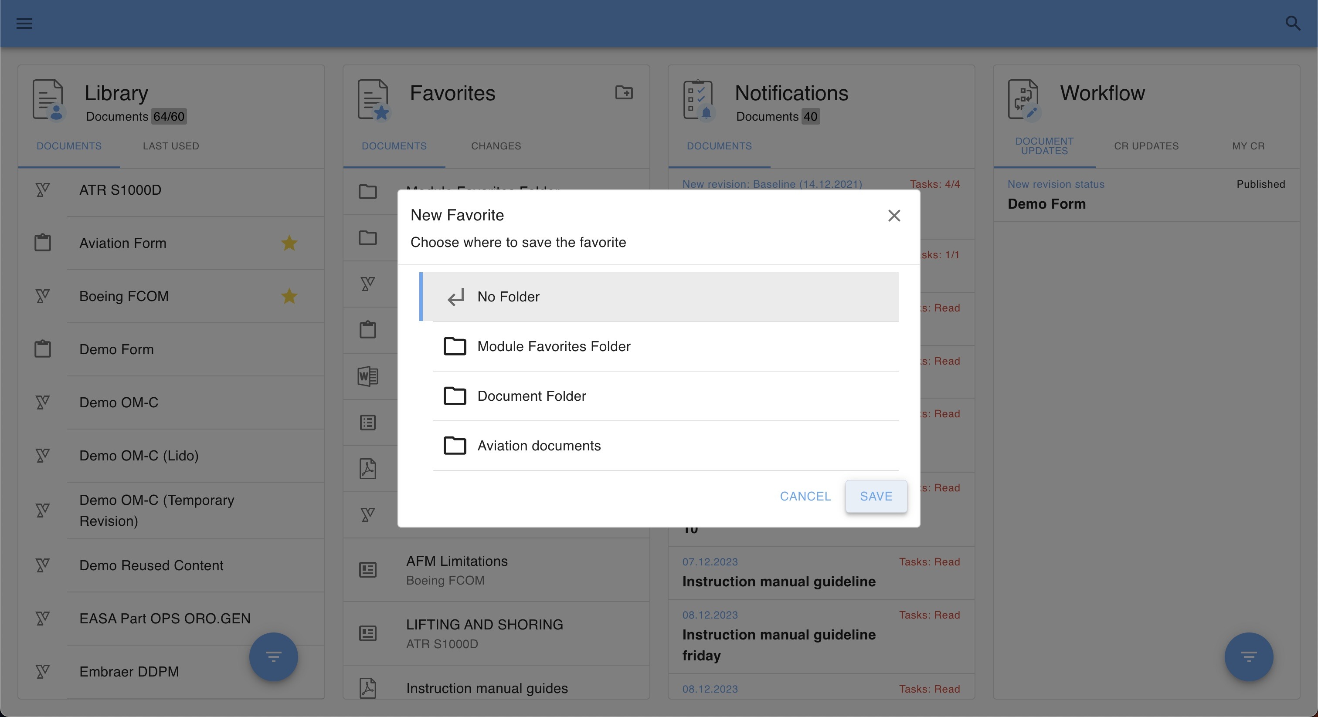Toggle the Boeing FCOM favorite star
1318x717 pixels.
(x=289, y=296)
